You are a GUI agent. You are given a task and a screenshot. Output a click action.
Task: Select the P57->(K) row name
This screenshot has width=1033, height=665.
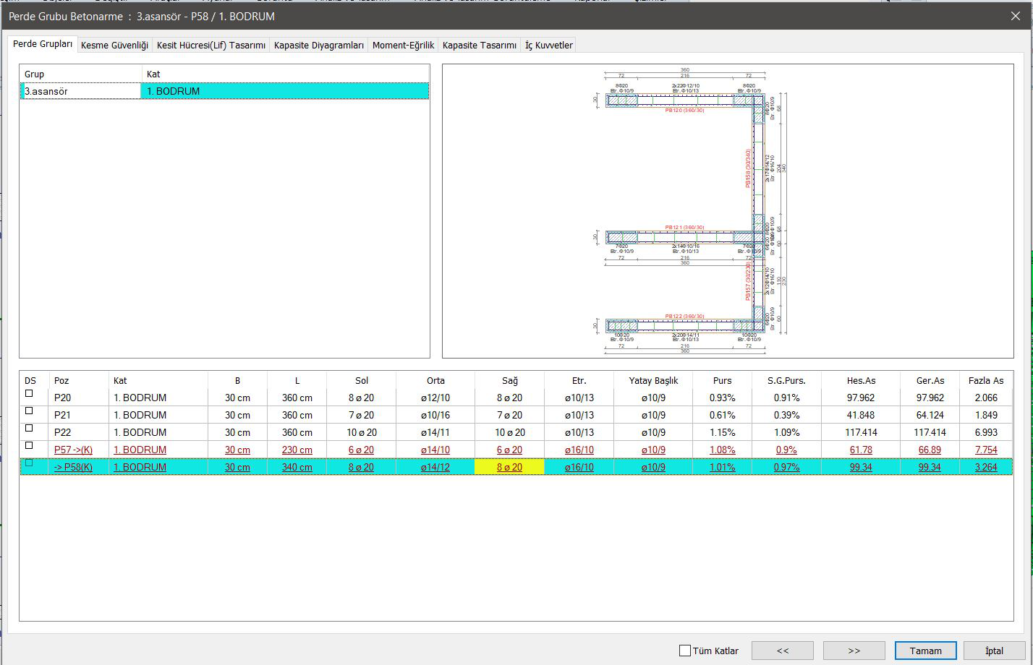point(74,450)
